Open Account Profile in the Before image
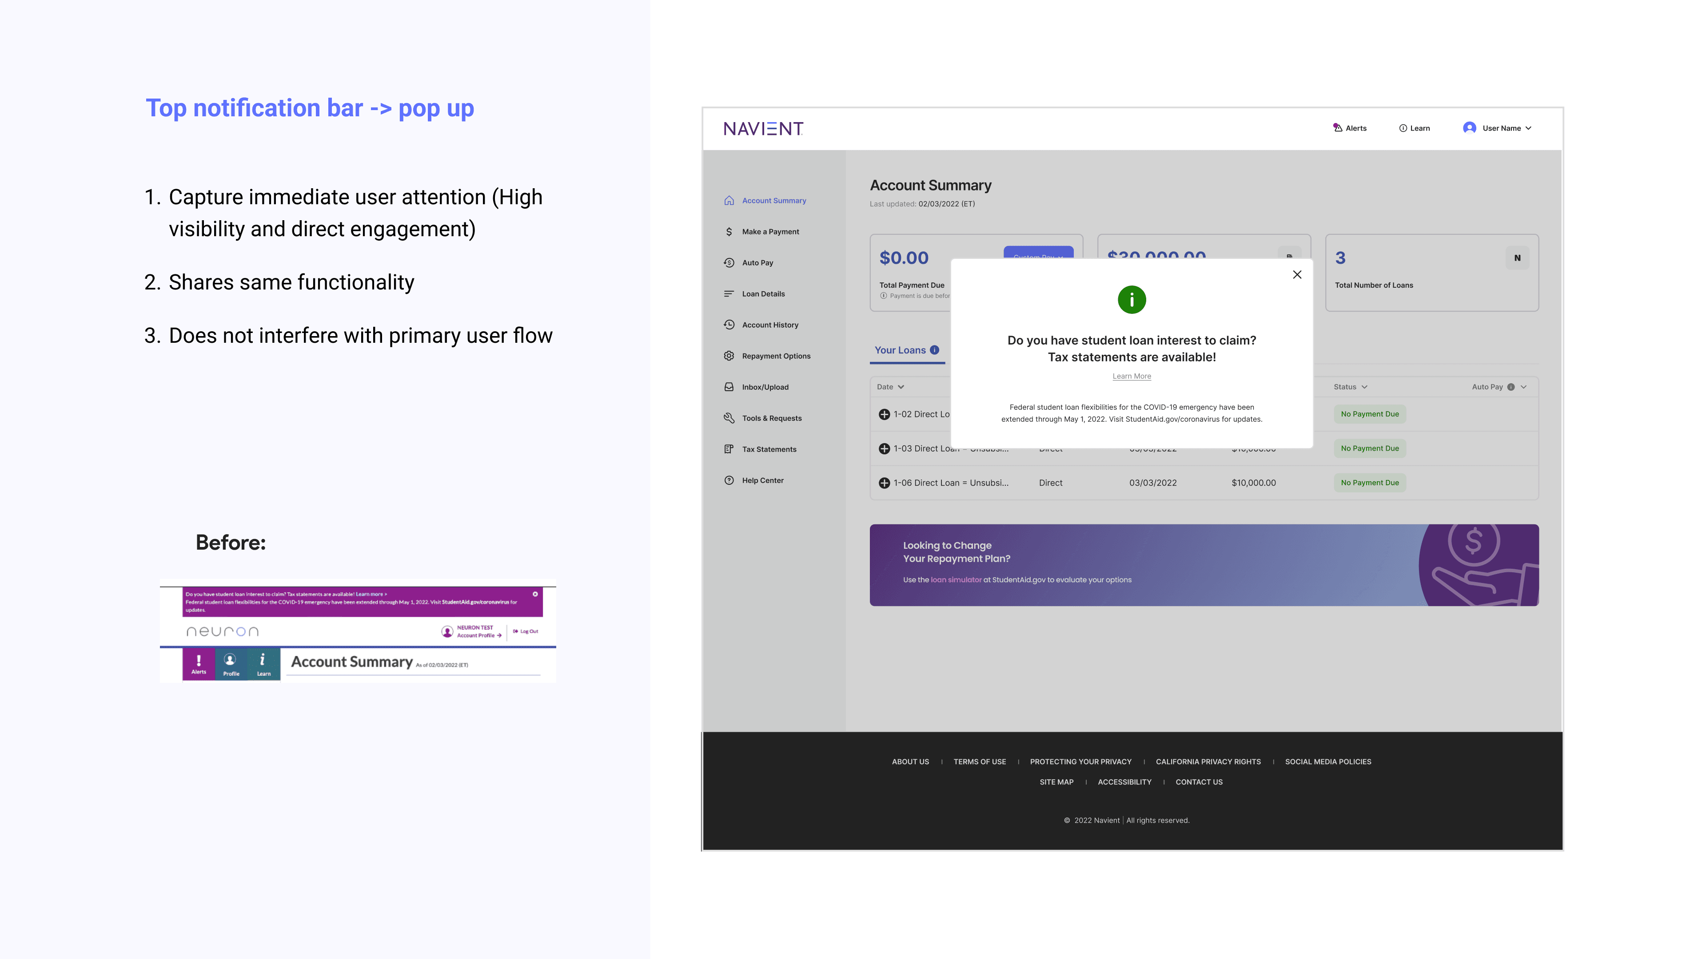The width and height of the screenshot is (1706, 959). (479, 635)
